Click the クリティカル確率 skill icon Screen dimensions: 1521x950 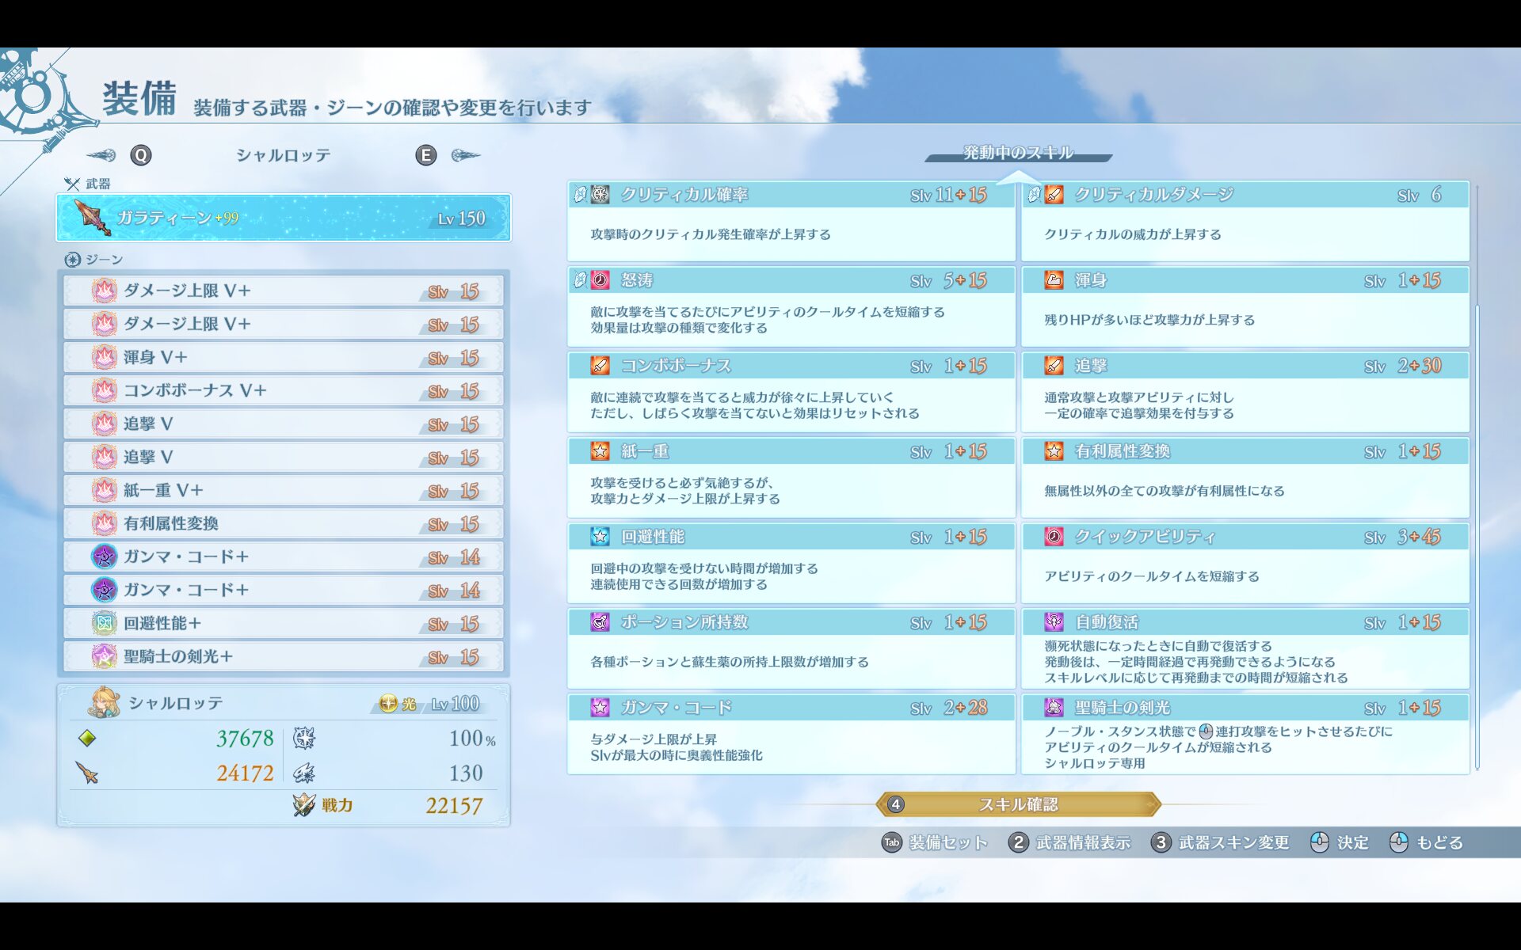coord(600,195)
